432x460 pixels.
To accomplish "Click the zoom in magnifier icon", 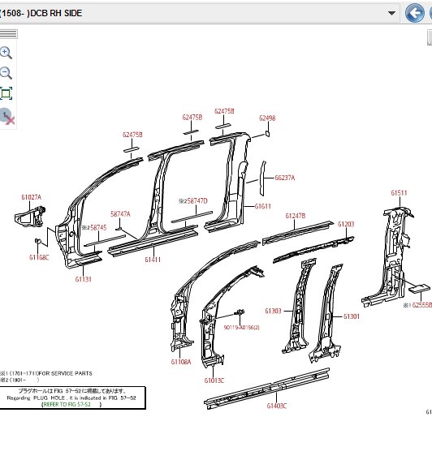I will [6, 53].
